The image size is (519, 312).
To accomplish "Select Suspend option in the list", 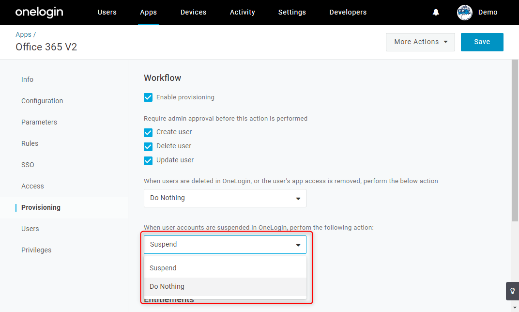I will [x=225, y=268].
